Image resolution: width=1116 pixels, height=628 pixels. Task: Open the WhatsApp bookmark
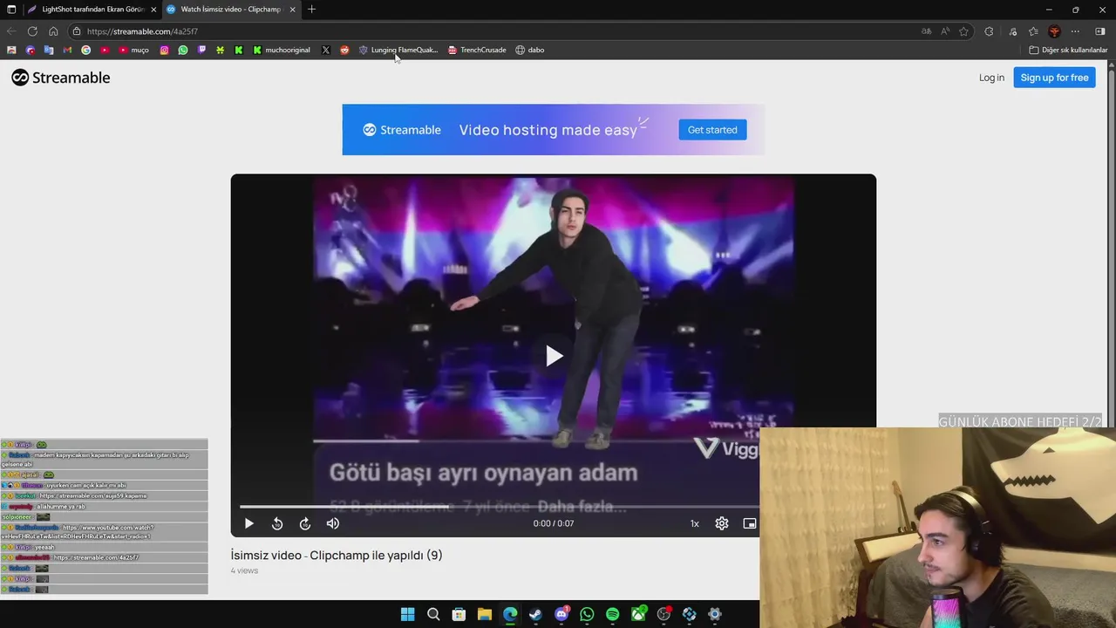pyautogui.click(x=183, y=50)
